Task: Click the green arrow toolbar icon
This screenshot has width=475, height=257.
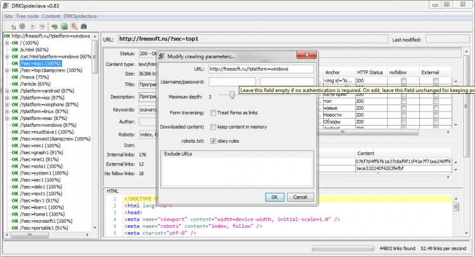Action: point(54,26)
